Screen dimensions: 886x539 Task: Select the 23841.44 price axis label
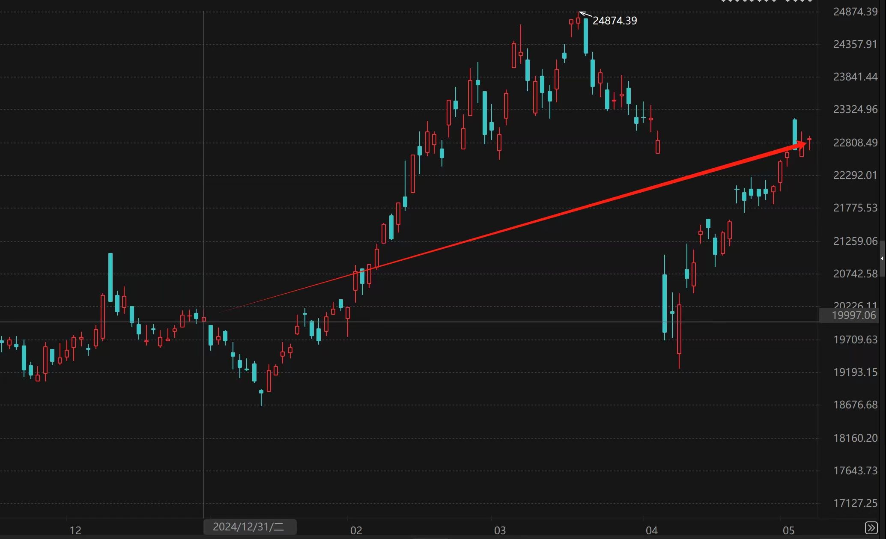click(855, 77)
